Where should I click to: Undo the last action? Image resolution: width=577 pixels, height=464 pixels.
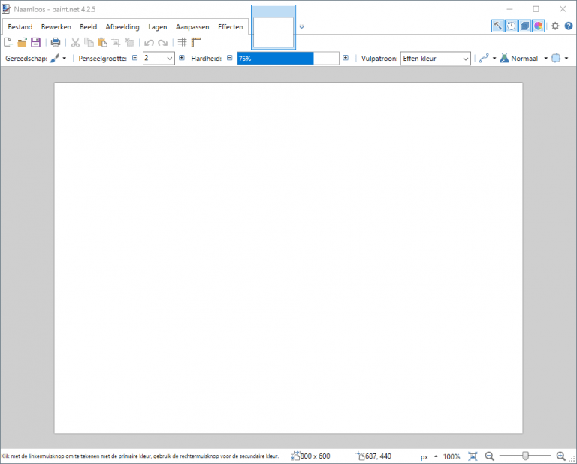click(149, 43)
